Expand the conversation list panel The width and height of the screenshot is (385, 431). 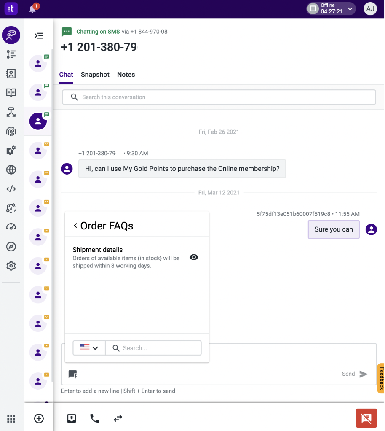[39, 36]
